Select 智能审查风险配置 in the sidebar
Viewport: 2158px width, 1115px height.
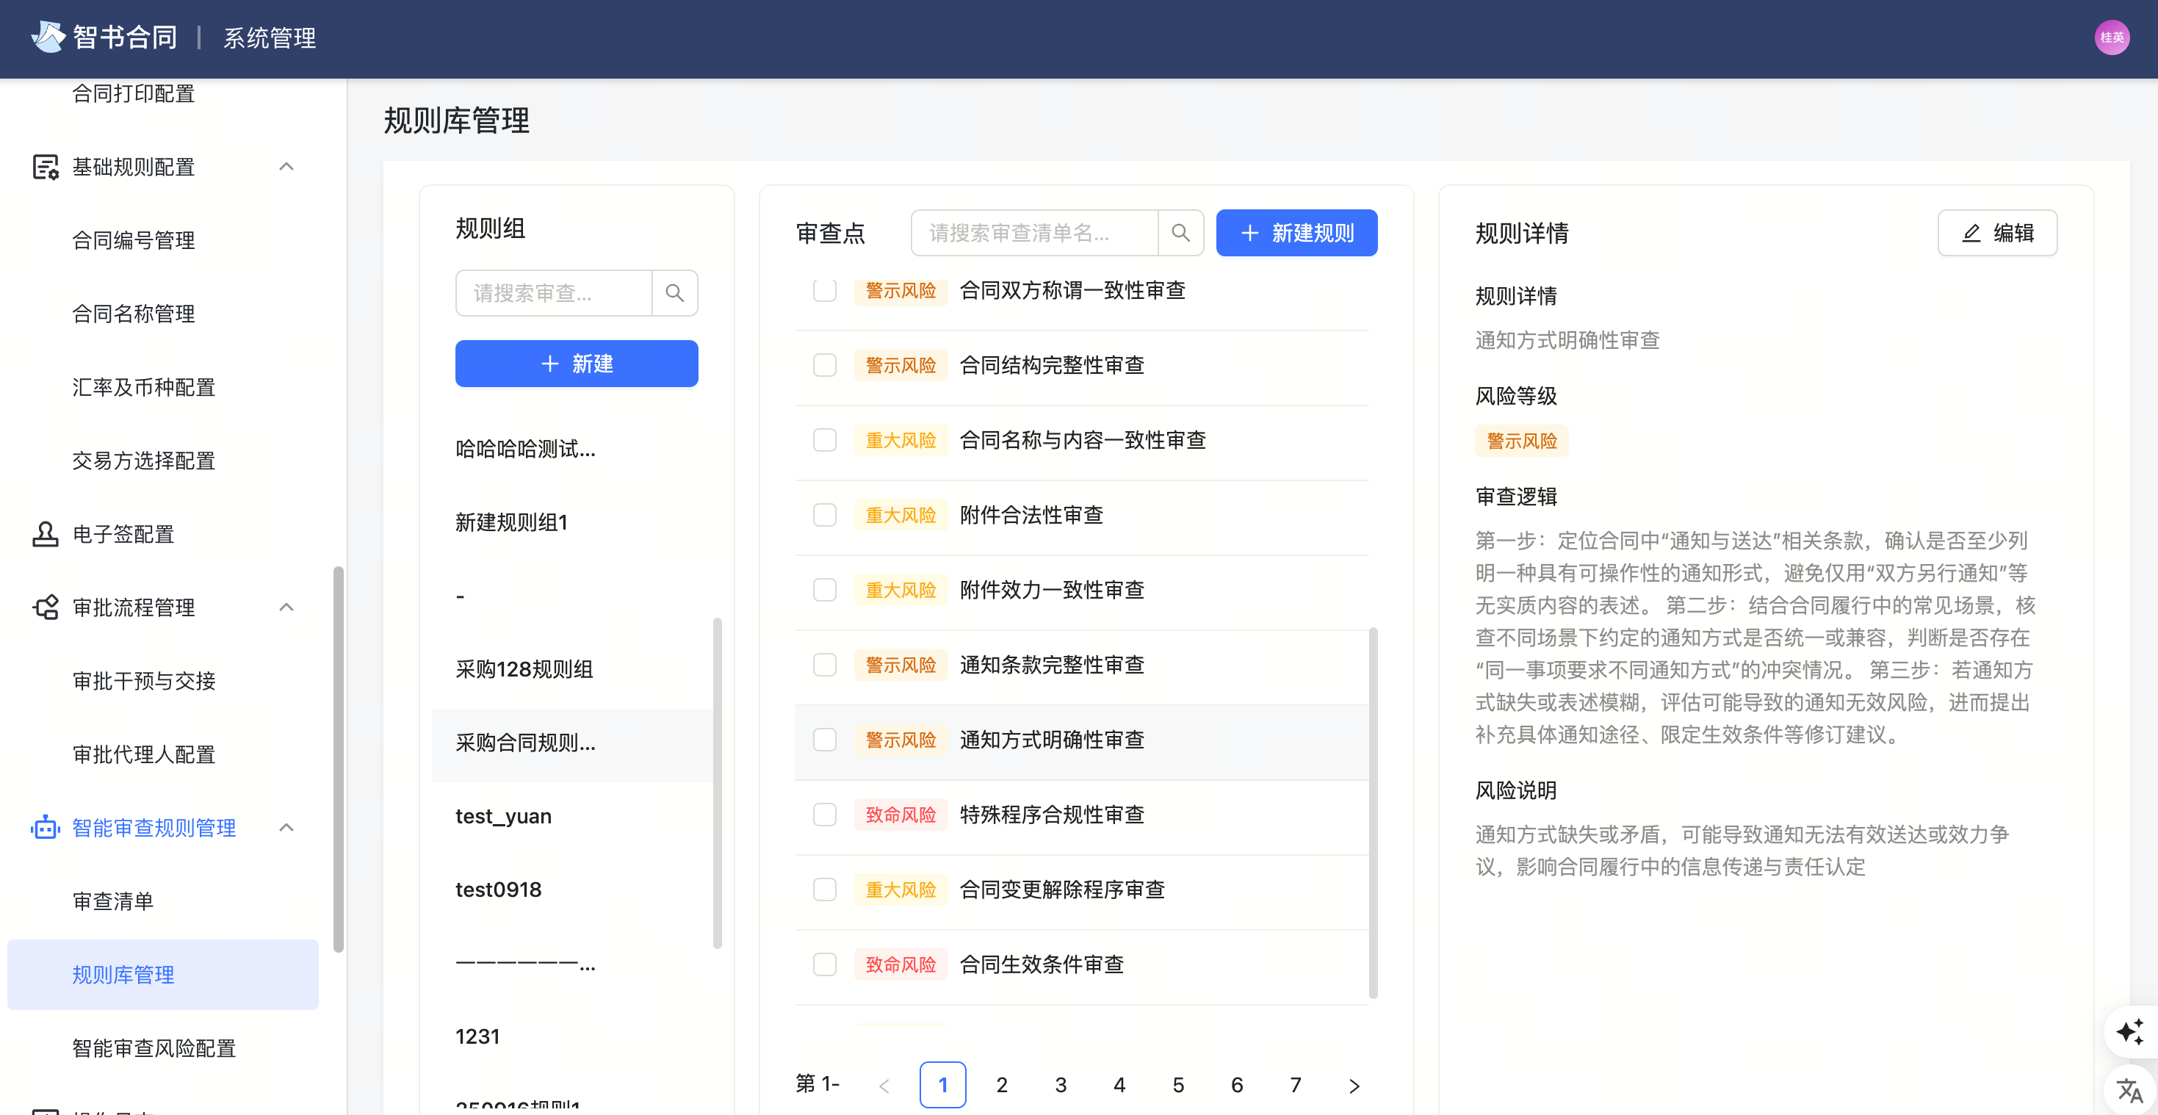coord(154,1048)
